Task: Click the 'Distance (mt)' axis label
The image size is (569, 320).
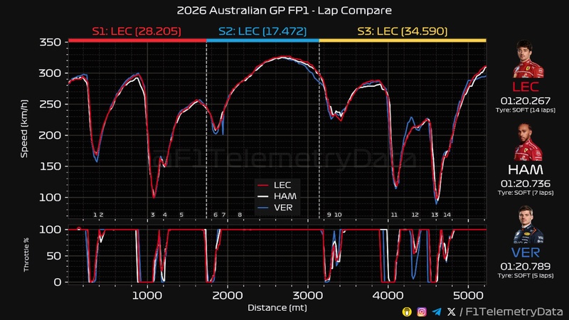Action: [x=277, y=308]
